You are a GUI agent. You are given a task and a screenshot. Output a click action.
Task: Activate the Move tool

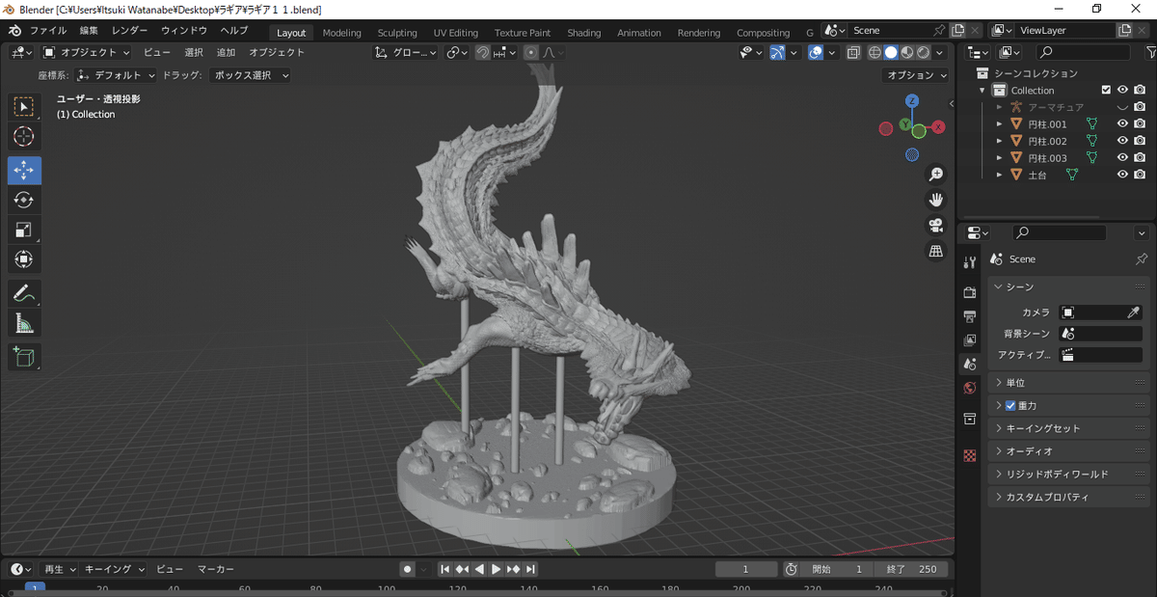24,170
